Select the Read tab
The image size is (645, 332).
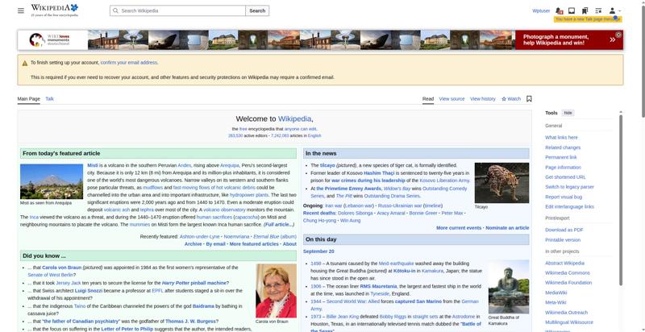coord(428,98)
